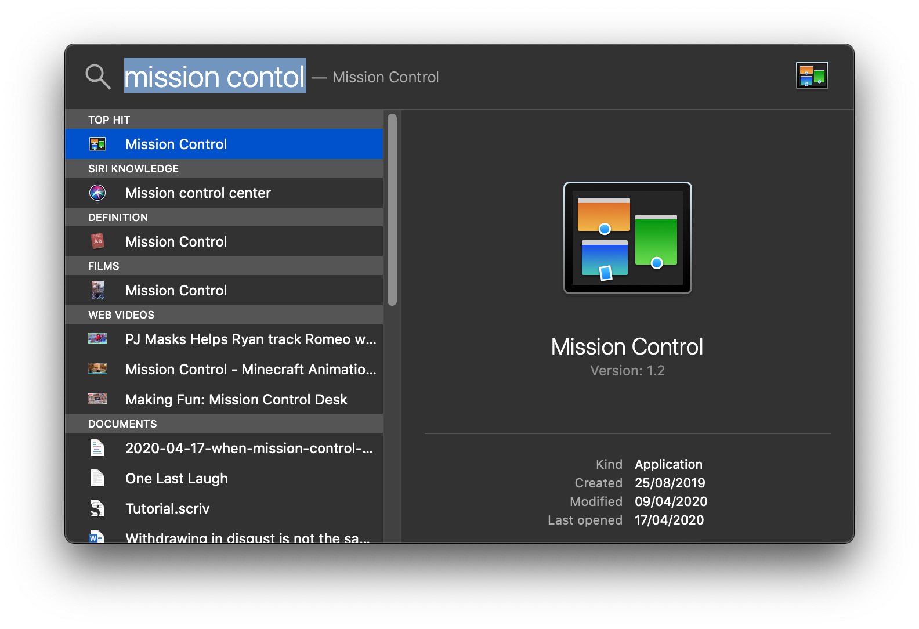Click the Spotlight magnifying glass icon

click(98, 77)
